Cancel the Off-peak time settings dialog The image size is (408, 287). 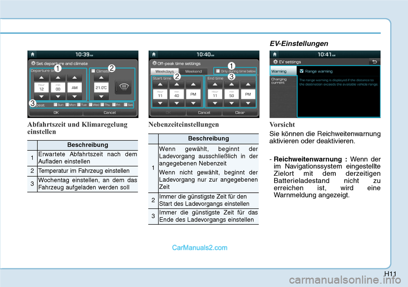(204, 113)
